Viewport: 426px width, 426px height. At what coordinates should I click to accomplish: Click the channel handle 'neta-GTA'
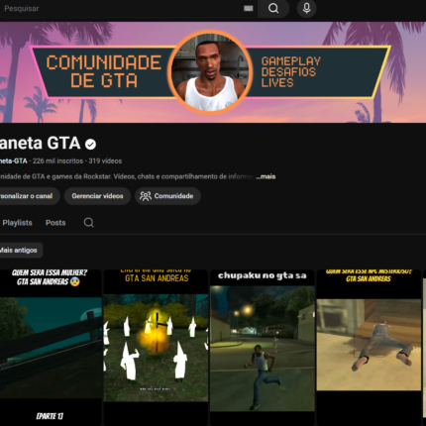[14, 160]
